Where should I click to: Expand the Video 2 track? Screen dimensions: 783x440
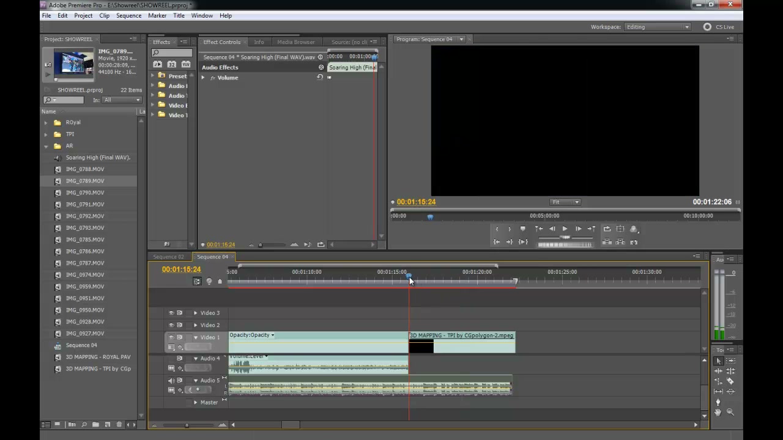[196, 325]
